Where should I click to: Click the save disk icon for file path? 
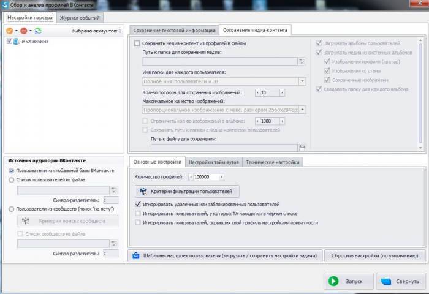[302, 148]
